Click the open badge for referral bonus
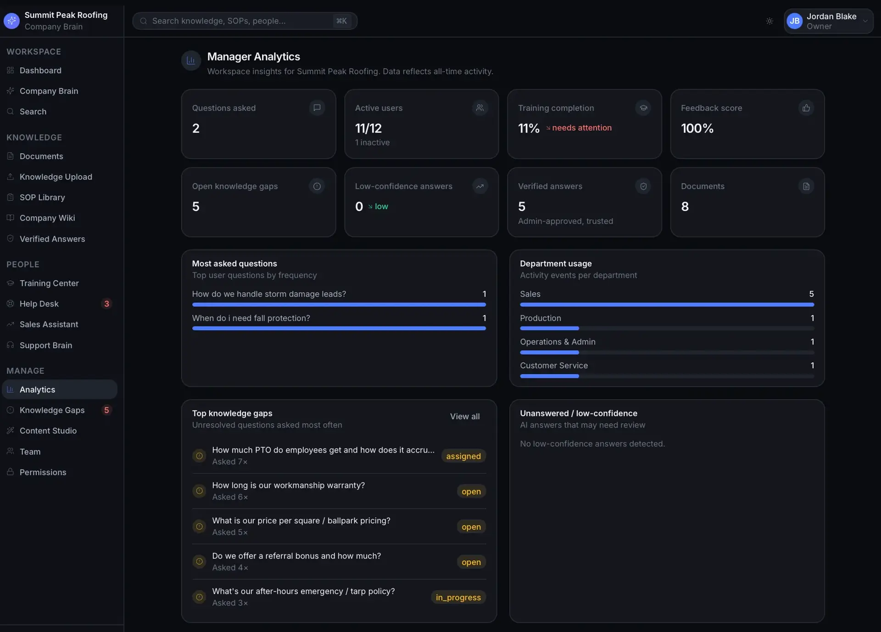Image resolution: width=881 pixels, height=632 pixels. click(x=471, y=562)
